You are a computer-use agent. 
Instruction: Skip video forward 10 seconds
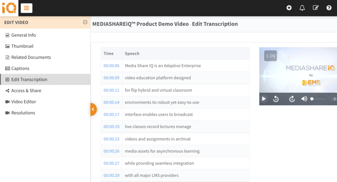click(x=292, y=99)
